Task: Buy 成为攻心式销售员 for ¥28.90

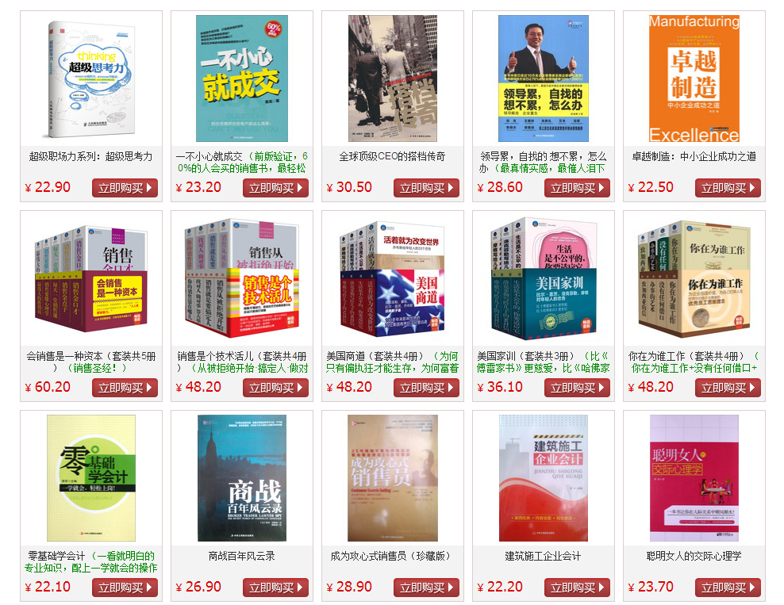Action: (x=426, y=588)
